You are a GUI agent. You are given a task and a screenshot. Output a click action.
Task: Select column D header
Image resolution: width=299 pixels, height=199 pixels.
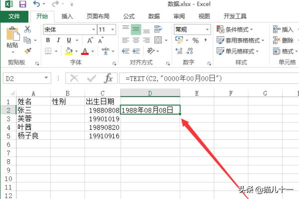pyautogui.click(x=150, y=93)
